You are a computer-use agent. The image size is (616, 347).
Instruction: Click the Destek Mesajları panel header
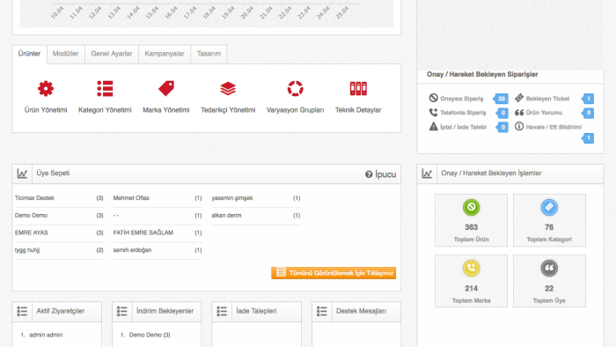pyautogui.click(x=356, y=312)
